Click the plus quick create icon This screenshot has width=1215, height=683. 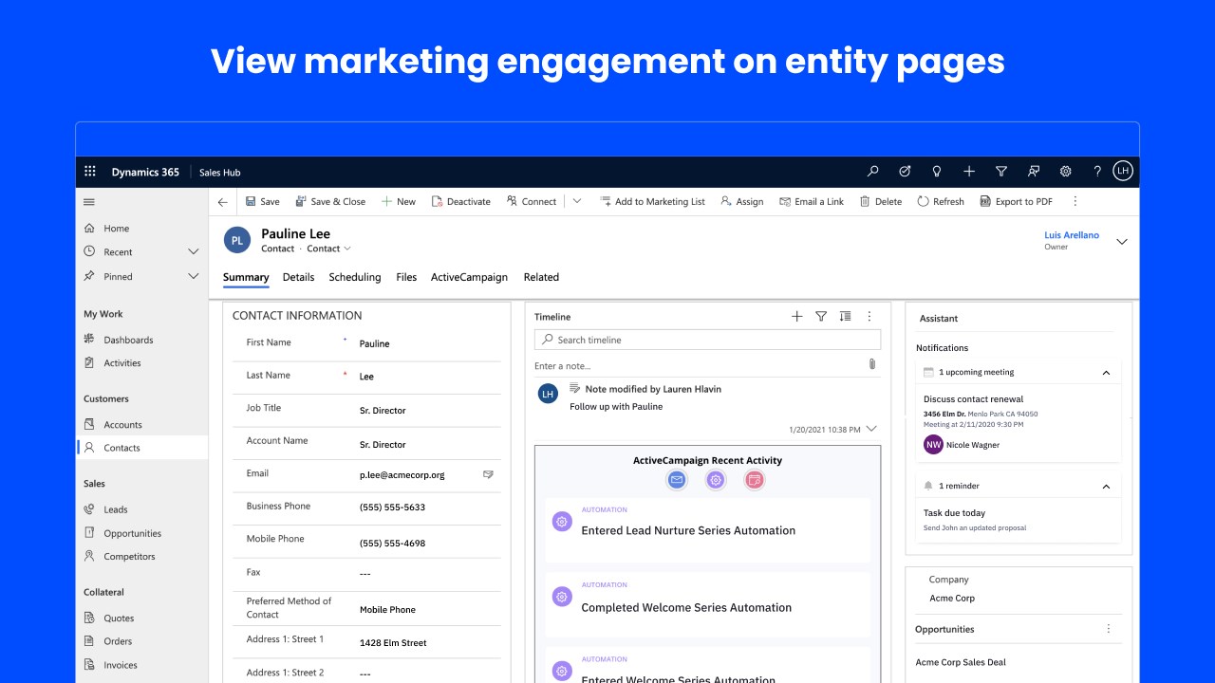coord(969,172)
